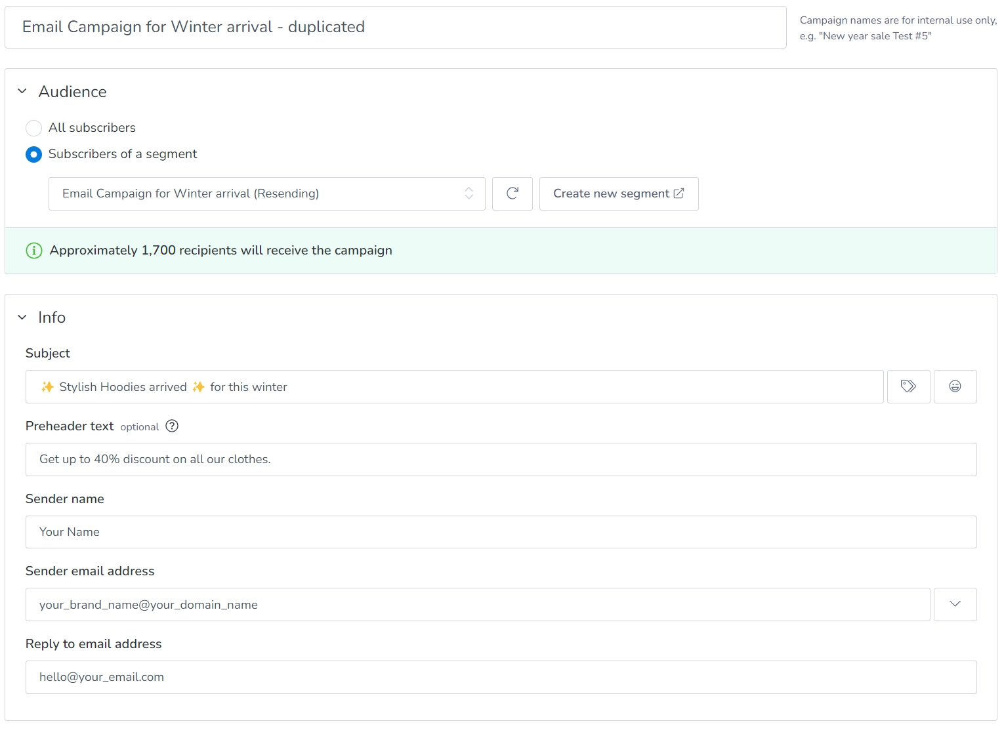Open the emoji picker for the subject line

955,386
